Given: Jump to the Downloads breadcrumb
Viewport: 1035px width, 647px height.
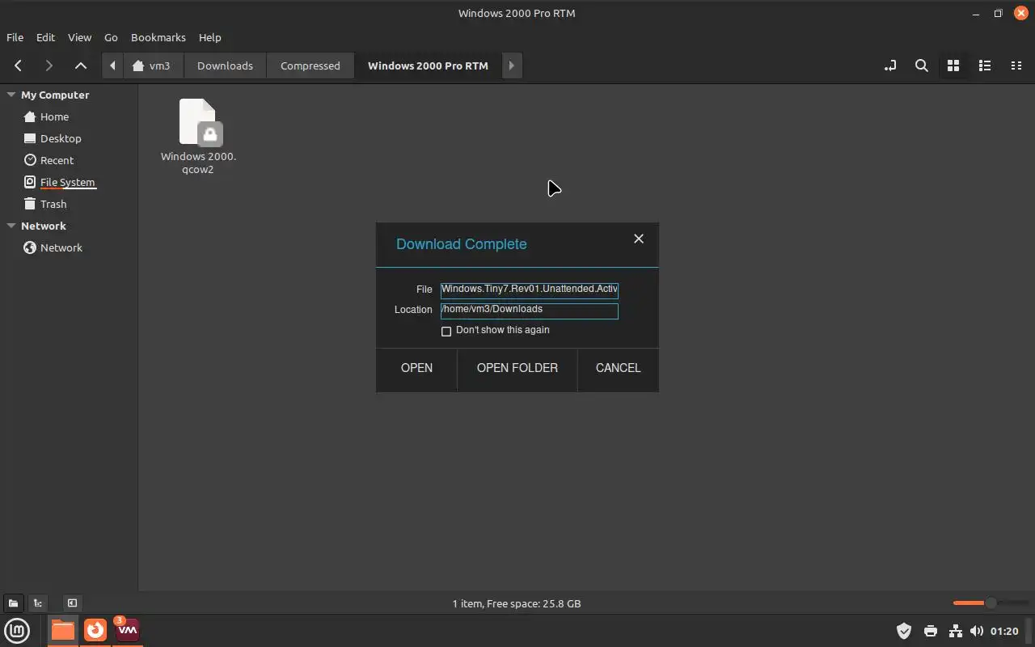Looking at the screenshot, I should pos(225,66).
